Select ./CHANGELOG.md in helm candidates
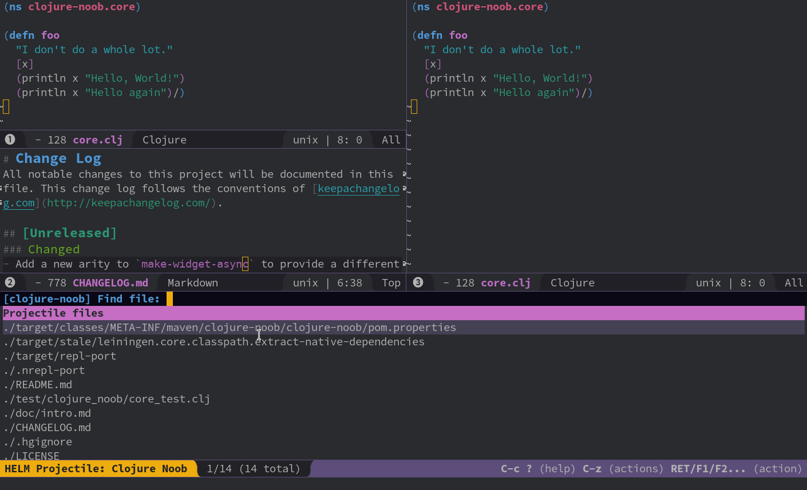Image resolution: width=807 pixels, height=490 pixels. 47,428
